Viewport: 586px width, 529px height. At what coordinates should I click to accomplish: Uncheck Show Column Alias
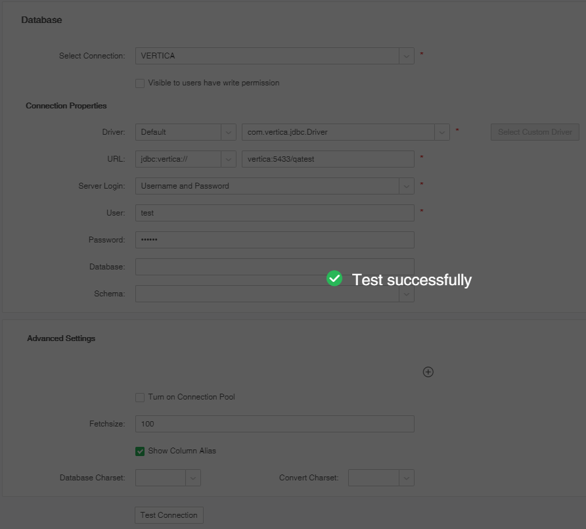[140, 451]
